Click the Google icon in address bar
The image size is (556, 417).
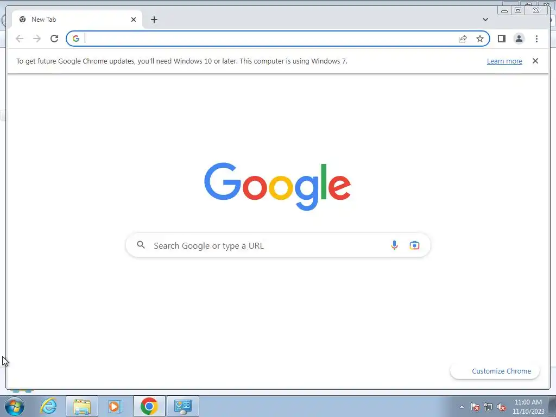76,39
